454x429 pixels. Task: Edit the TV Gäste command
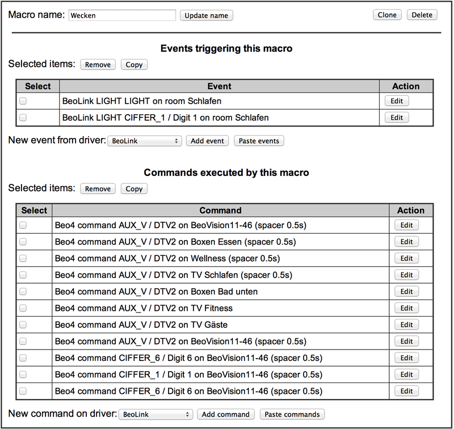point(406,325)
